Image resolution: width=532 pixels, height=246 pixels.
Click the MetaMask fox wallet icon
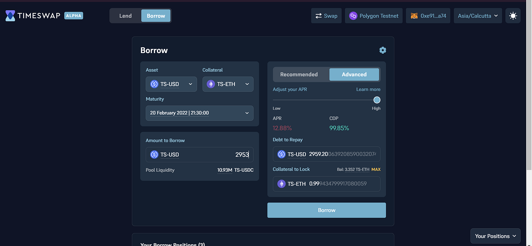[414, 16]
